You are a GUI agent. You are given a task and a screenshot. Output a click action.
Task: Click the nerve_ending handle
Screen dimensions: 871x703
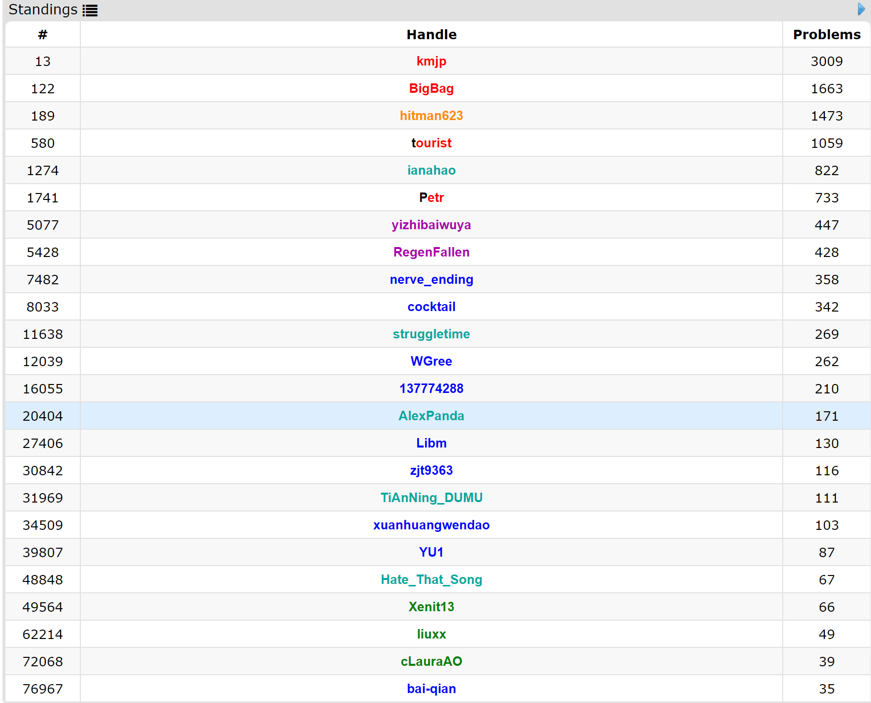431,280
